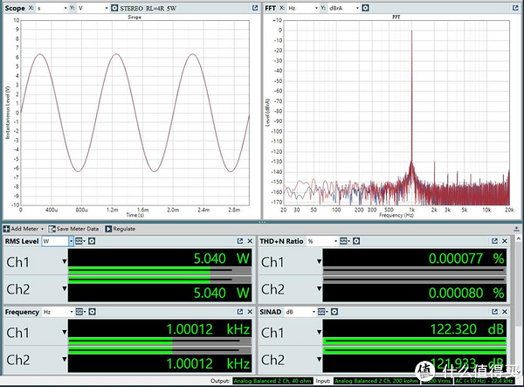Screen dimensions: 524x387
Task: Expand THD+N Ratio Ch1 channel arrow
Action: pos(319,261)
